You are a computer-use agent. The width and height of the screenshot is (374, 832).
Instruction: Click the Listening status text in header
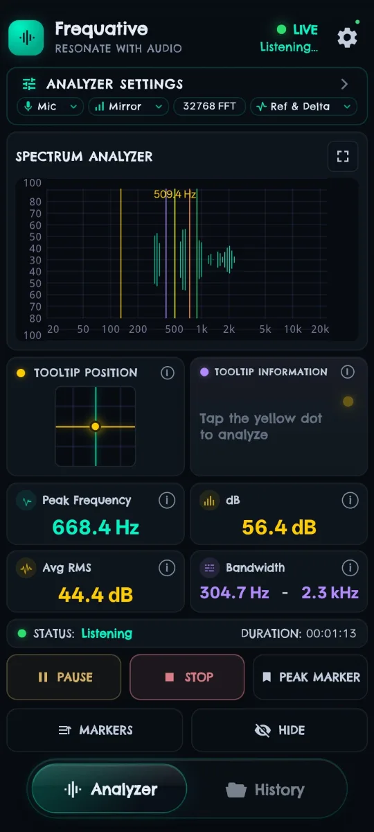[x=289, y=47]
